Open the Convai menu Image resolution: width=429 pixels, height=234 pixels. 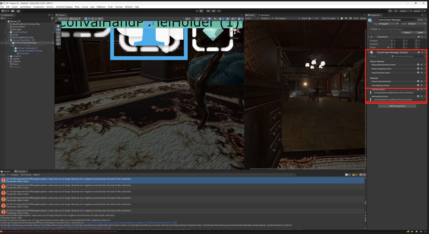point(85,7)
